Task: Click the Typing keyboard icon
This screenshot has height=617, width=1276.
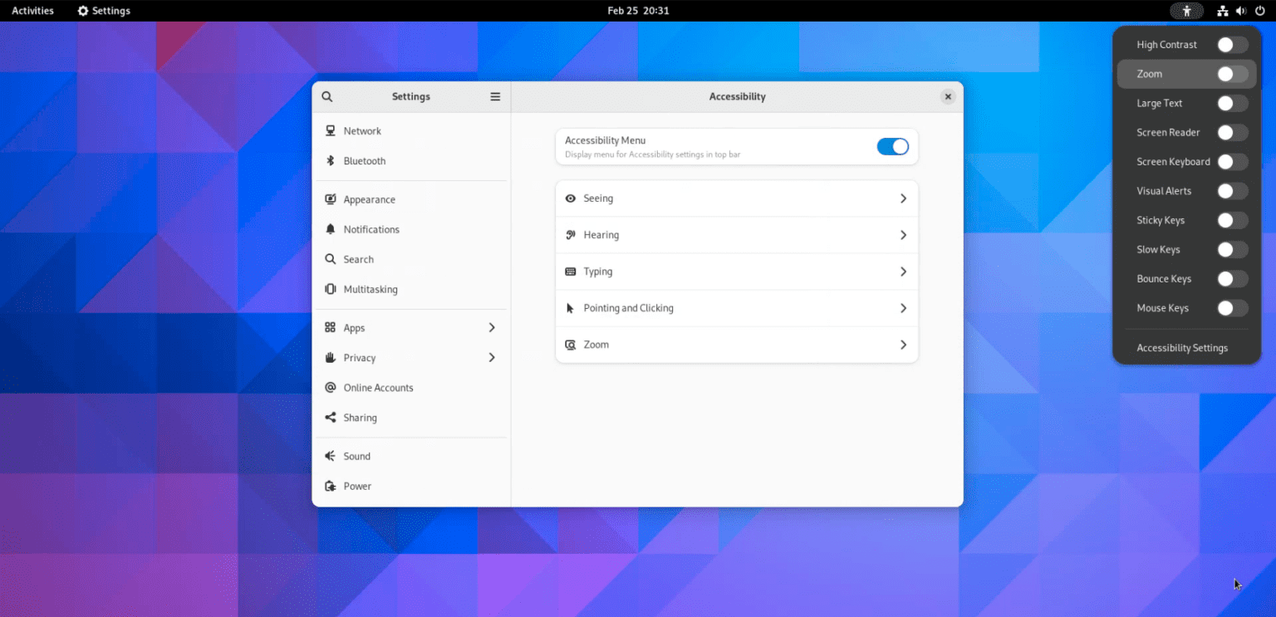Action: (x=570, y=272)
